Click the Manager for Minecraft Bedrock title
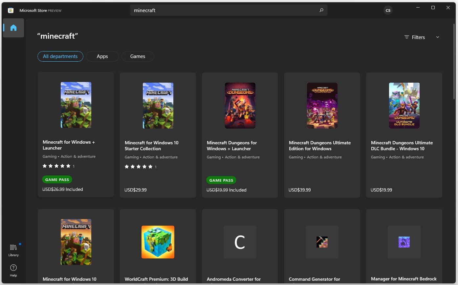Screen dimensions: 458x285 pyautogui.click(x=404, y=279)
